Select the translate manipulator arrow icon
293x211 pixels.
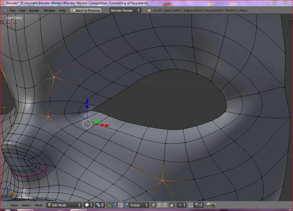click(115, 205)
